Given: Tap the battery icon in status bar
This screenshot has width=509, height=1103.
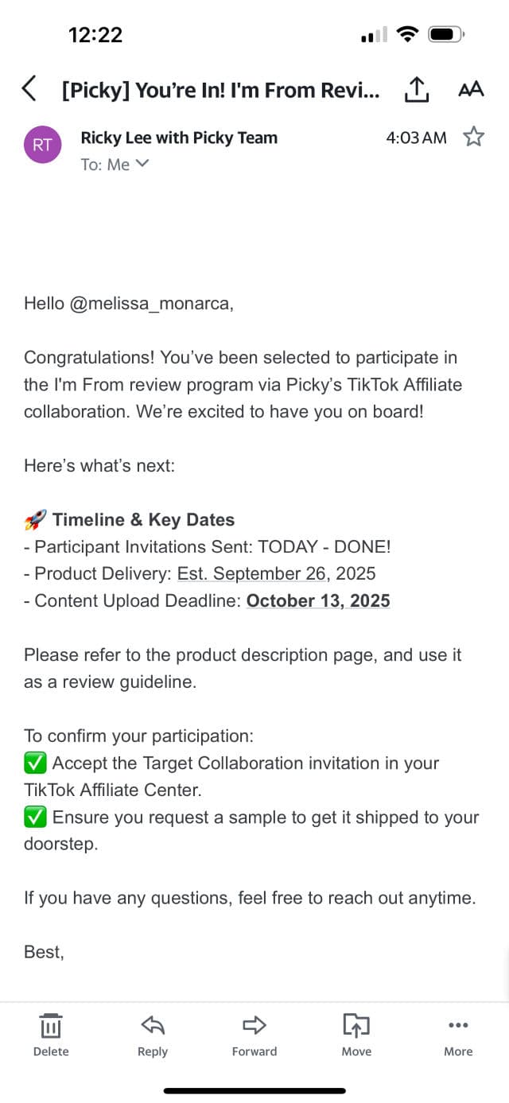Looking at the screenshot, I should (445, 34).
